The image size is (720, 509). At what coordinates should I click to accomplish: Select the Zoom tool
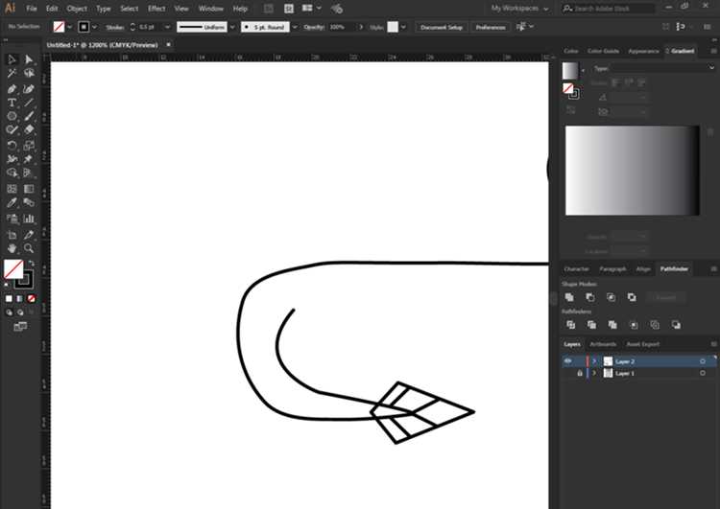pyautogui.click(x=29, y=248)
